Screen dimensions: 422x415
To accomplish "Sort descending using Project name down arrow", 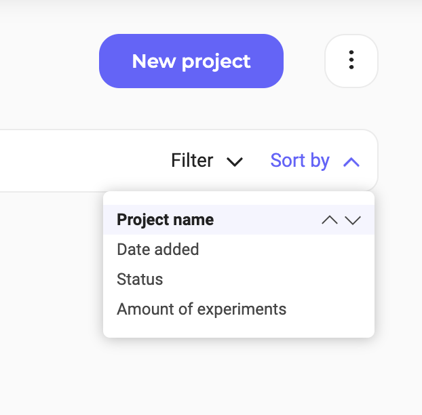I will coord(353,220).
